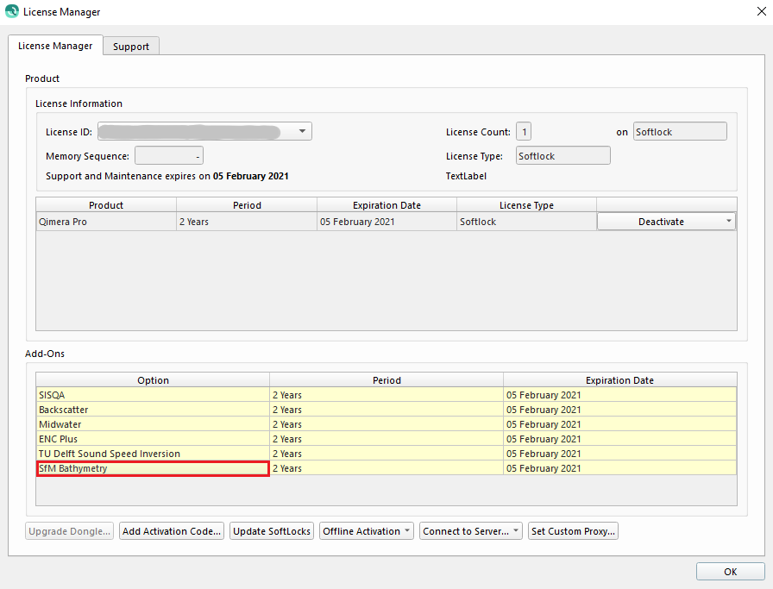Switch to the Support tab
Viewport: 773px width, 589px height.
coord(131,47)
